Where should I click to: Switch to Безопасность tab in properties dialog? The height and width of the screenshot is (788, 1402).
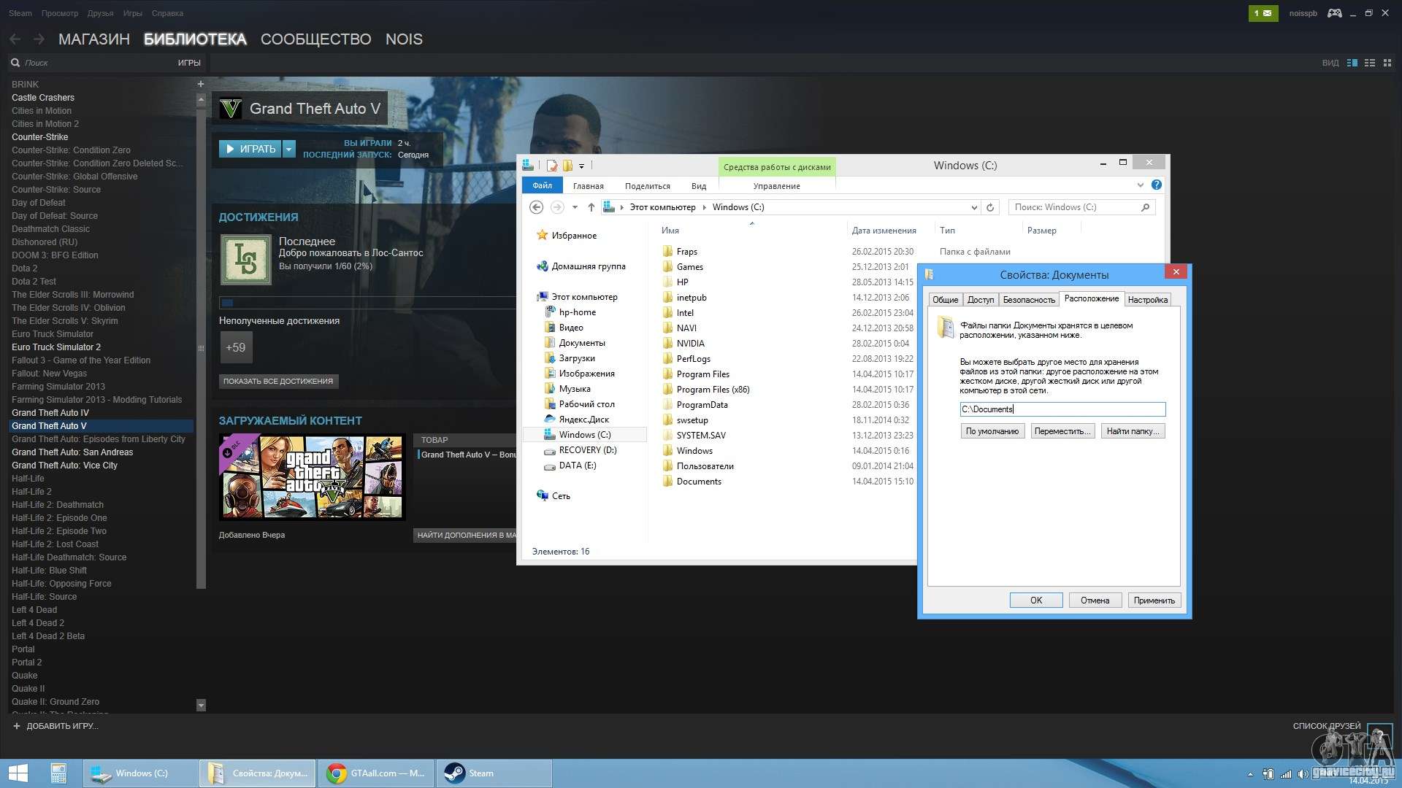pos(1029,300)
